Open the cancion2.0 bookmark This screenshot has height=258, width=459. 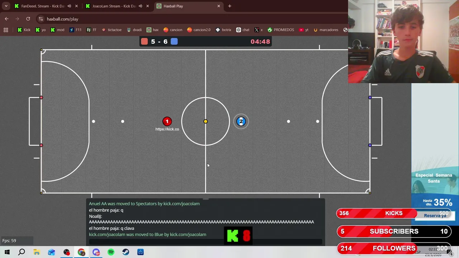(198, 30)
